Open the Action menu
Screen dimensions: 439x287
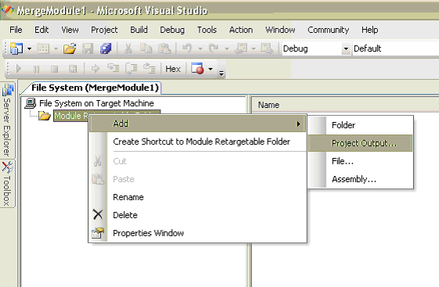(241, 30)
